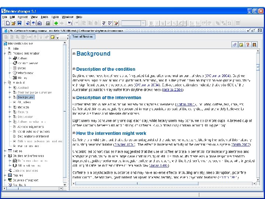
Task: Click the Find toolbar icon
Action: click(116, 23)
